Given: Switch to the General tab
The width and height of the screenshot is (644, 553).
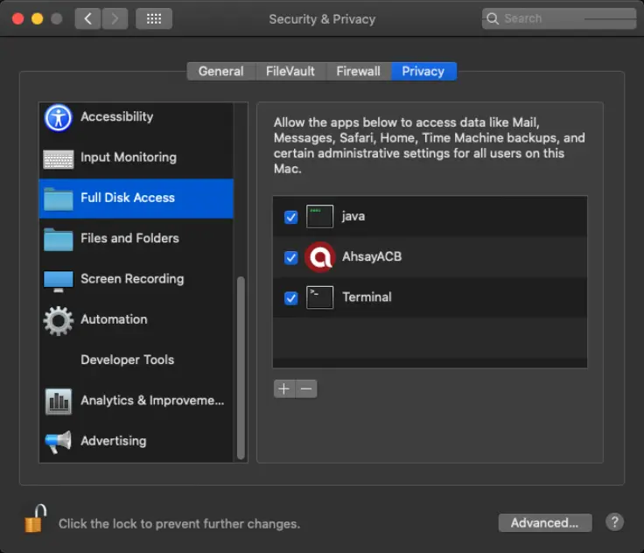Looking at the screenshot, I should tap(220, 72).
